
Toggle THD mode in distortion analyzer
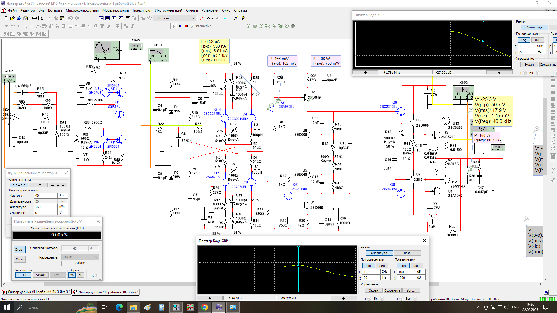[x=23, y=275]
